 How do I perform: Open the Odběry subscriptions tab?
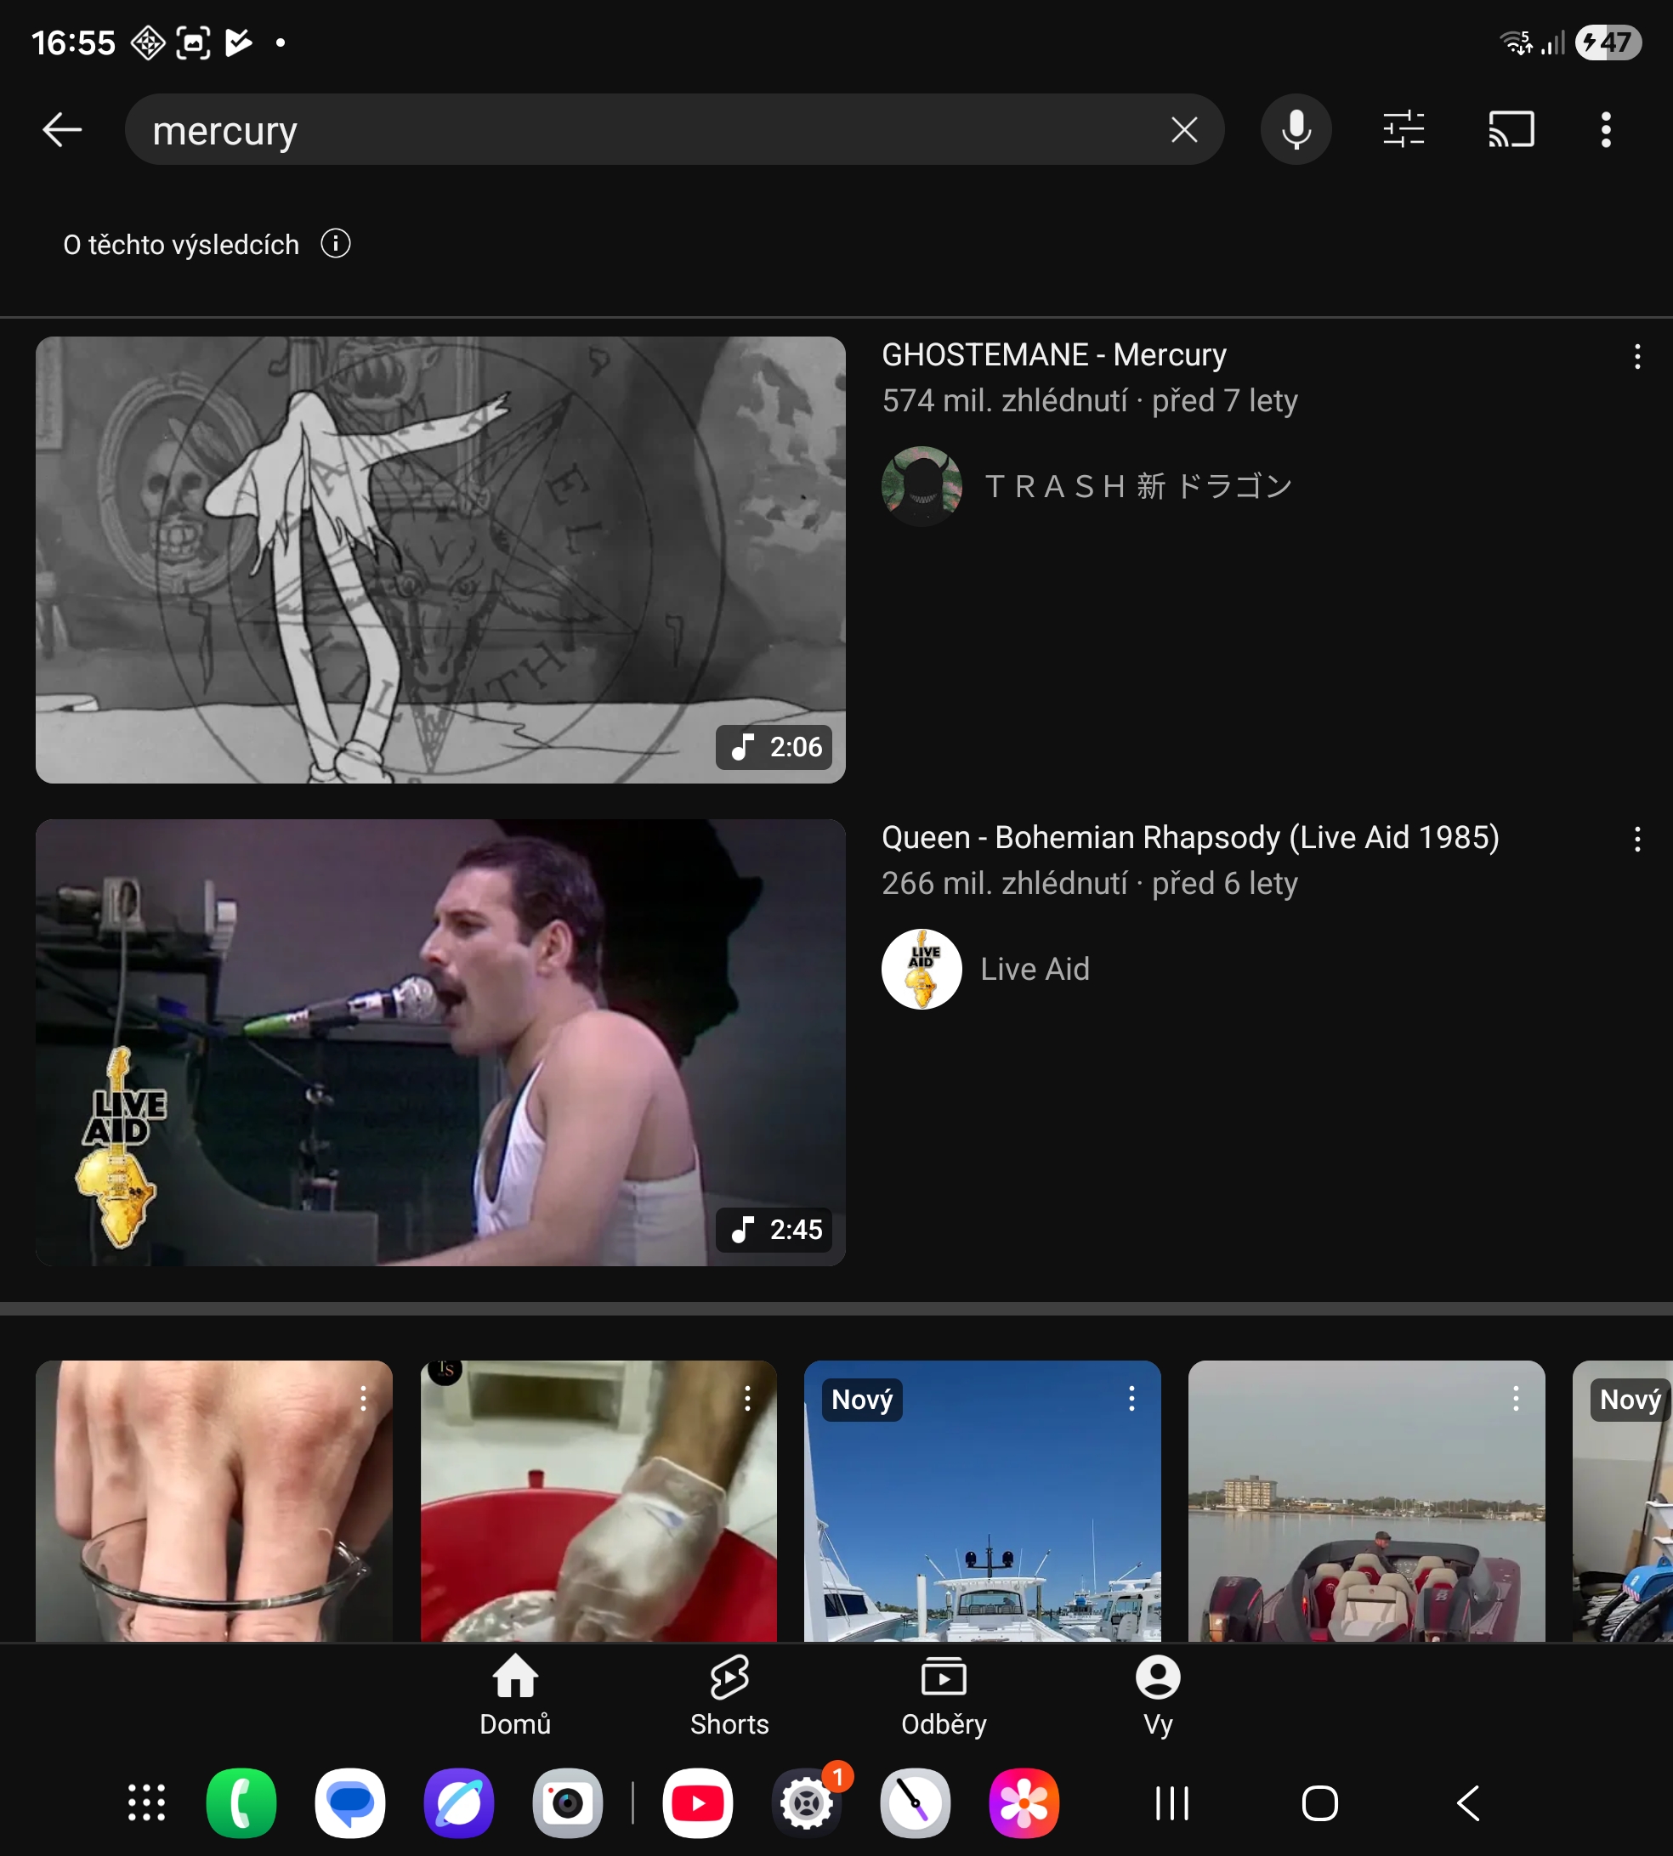pyautogui.click(x=944, y=1696)
